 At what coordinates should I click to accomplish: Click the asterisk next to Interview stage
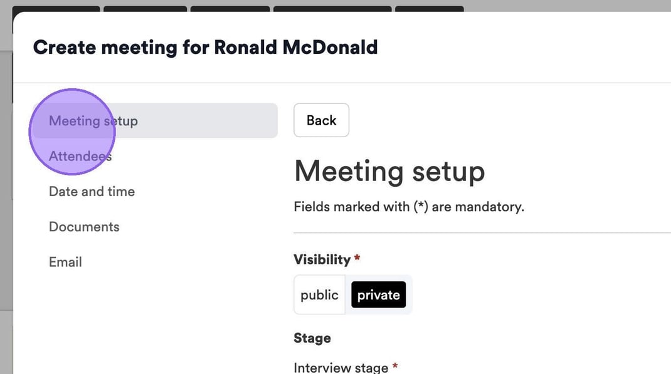pos(395,366)
